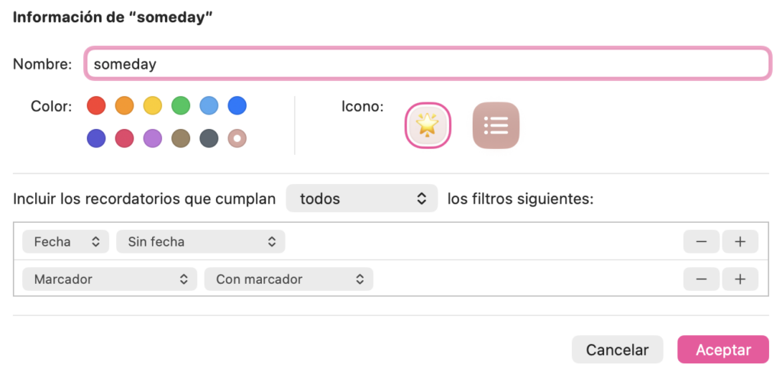Select the orange color swatch
782x374 pixels.
point(124,105)
